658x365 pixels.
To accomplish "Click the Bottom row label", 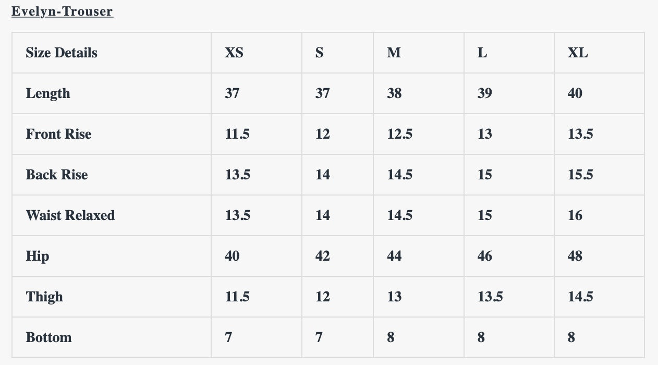I will coord(48,337).
